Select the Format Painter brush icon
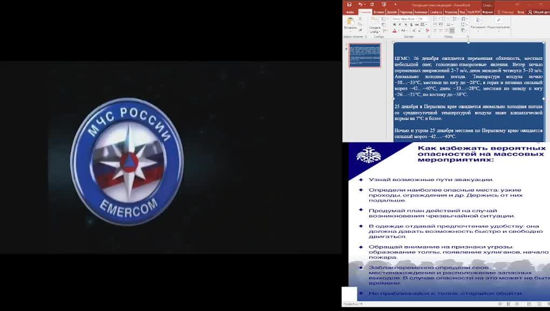Viewport: 550px width, 311px height. (360, 30)
